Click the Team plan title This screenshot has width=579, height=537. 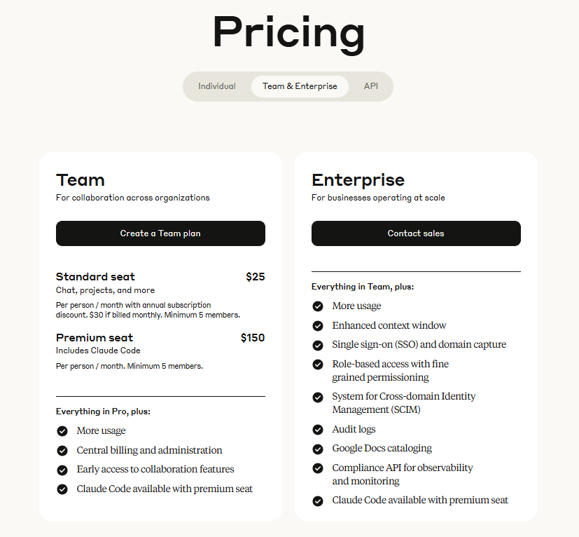[x=80, y=180]
